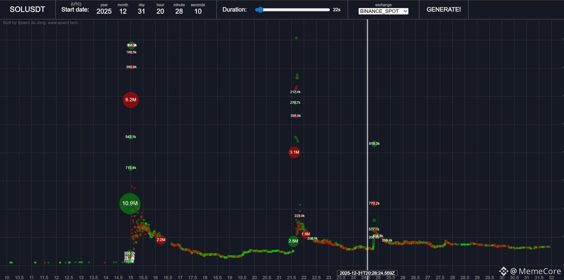Click the red 2.2M trade bubble

coord(161,240)
